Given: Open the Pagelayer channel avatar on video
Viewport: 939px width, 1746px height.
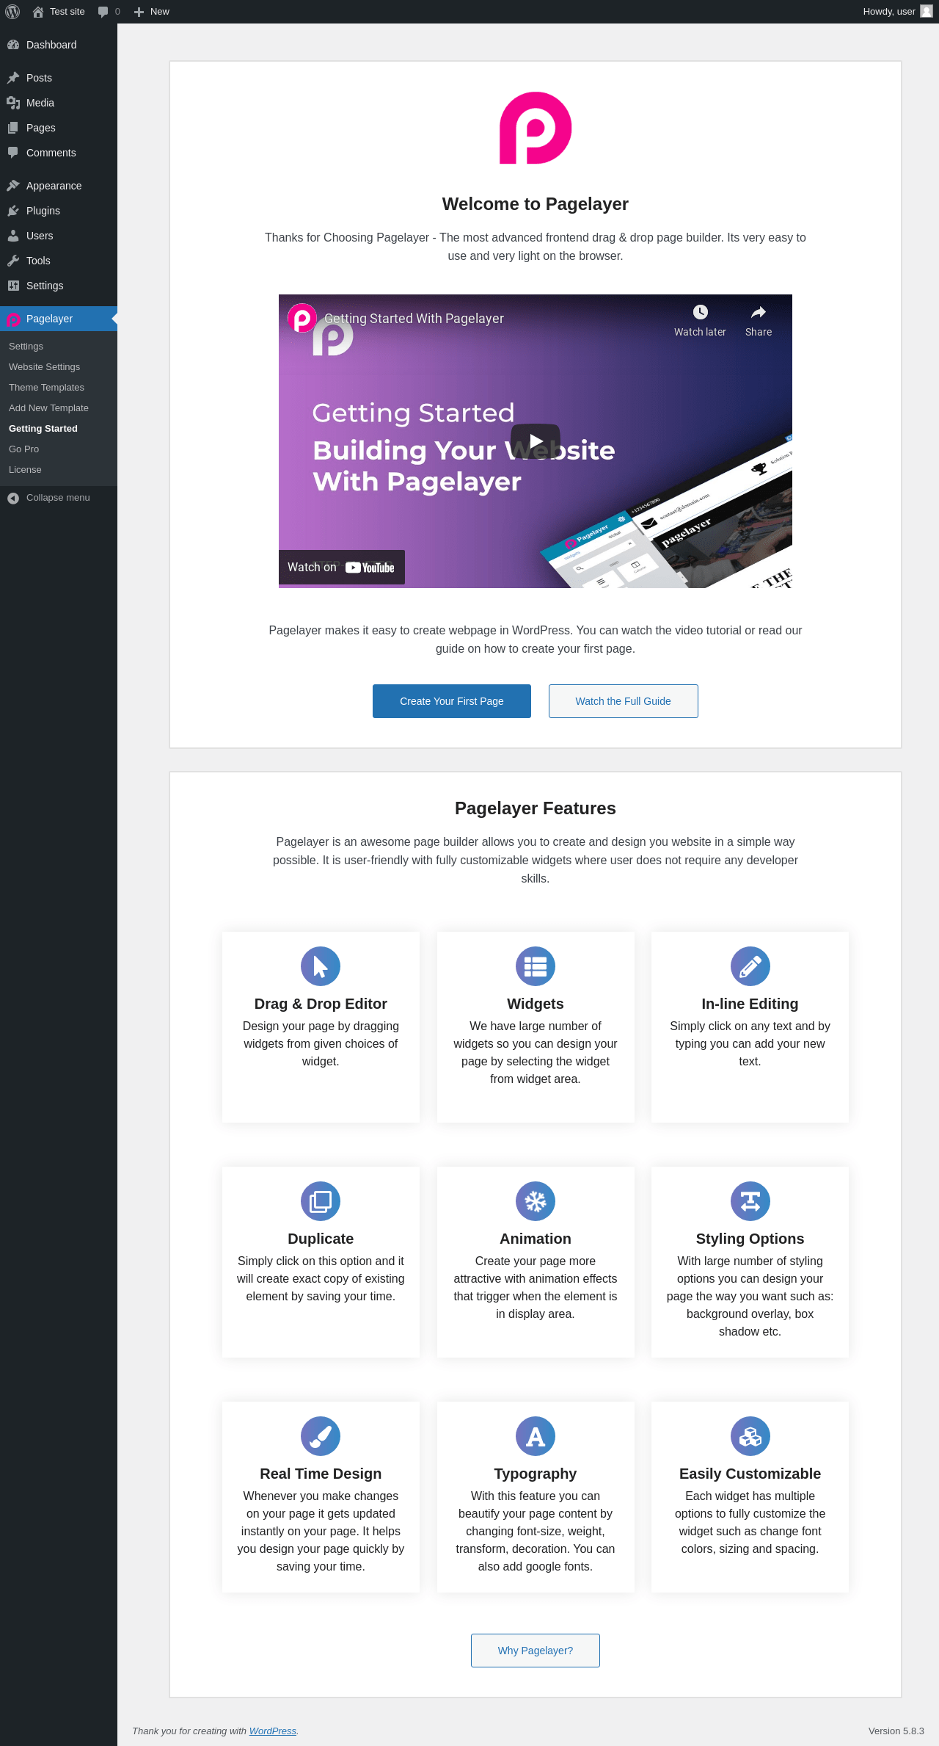Looking at the screenshot, I should click(x=302, y=319).
